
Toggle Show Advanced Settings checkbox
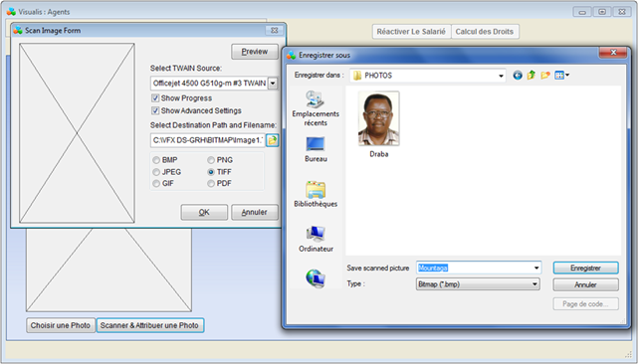(x=155, y=110)
